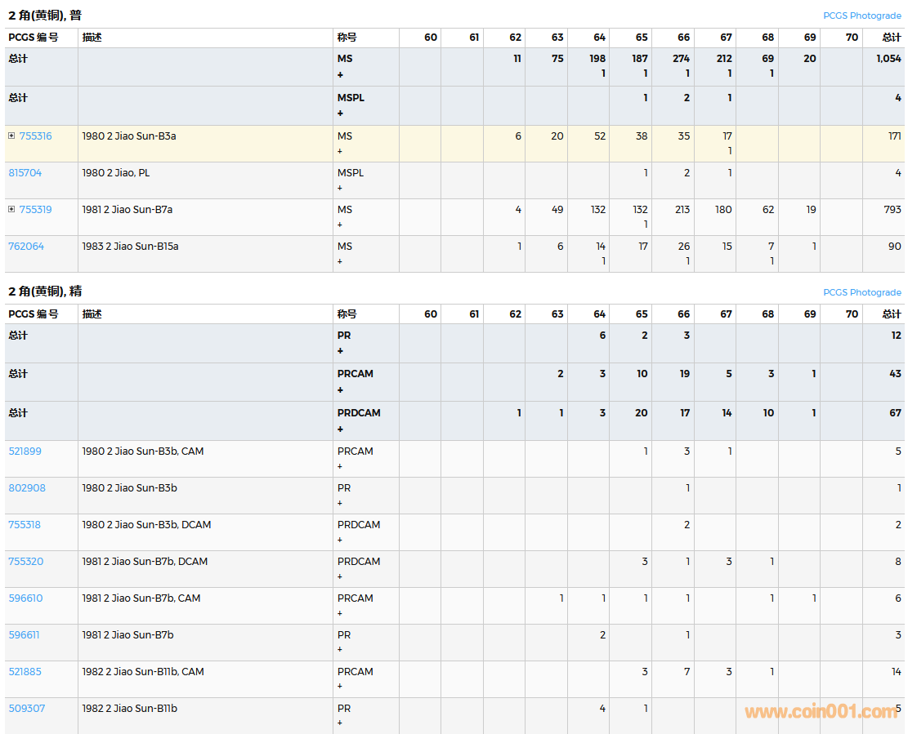This screenshot has width=908, height=734.
Task: Open PCGS number 521899 link
Action: point(25,452)
